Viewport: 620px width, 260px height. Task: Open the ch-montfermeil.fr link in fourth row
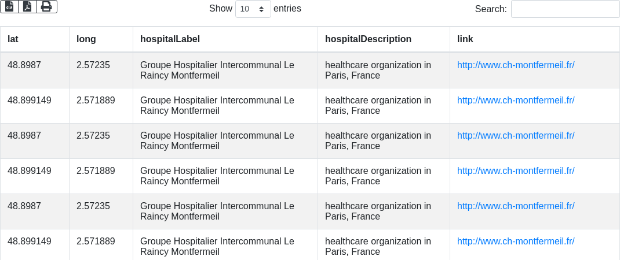coord(516,171)
